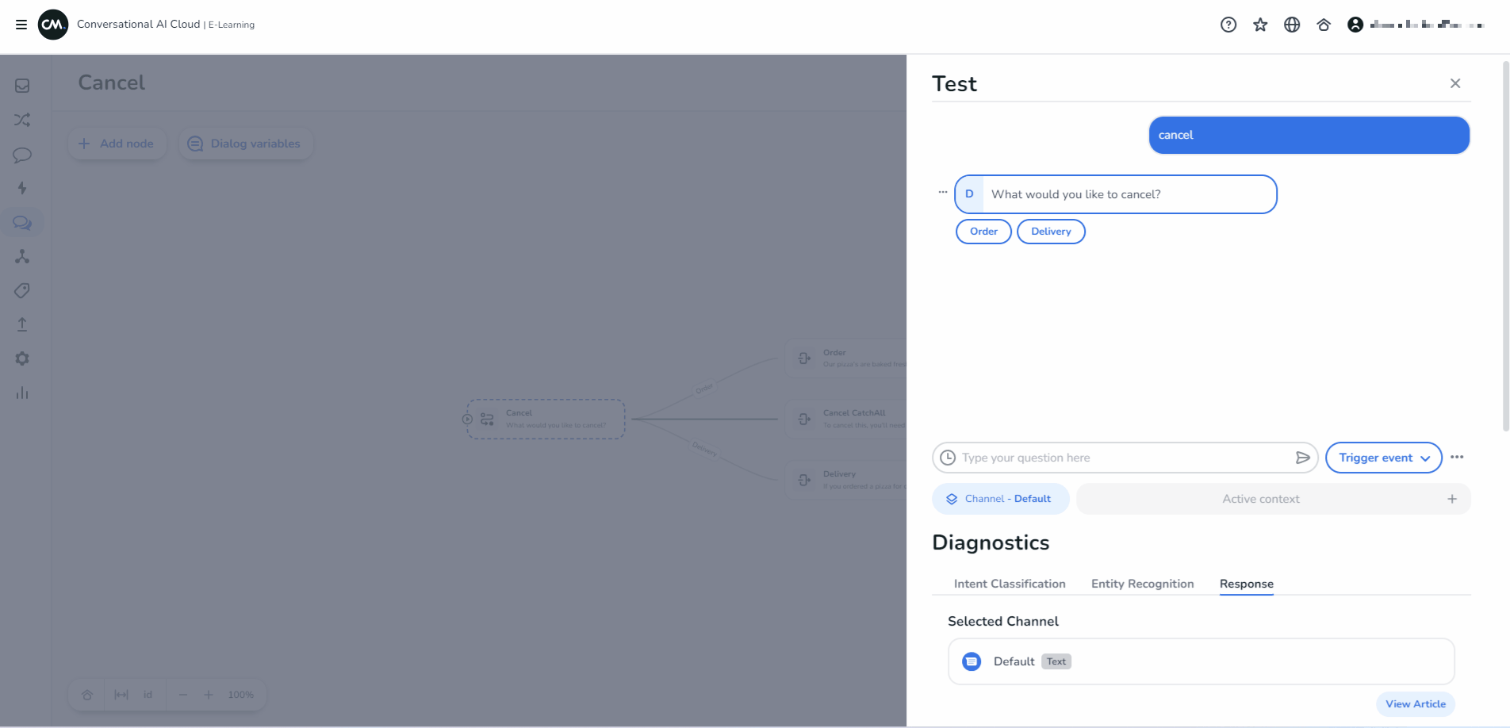Click the send message arrow icon
This screenshot has height=728, width=1510.
click(1302, 458)
